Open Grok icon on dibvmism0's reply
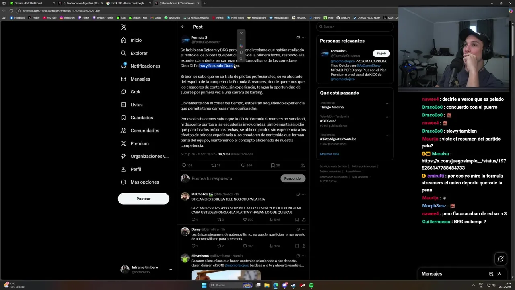Image resolution: width=515 pixels, height=290 pixels. (298, 256)
